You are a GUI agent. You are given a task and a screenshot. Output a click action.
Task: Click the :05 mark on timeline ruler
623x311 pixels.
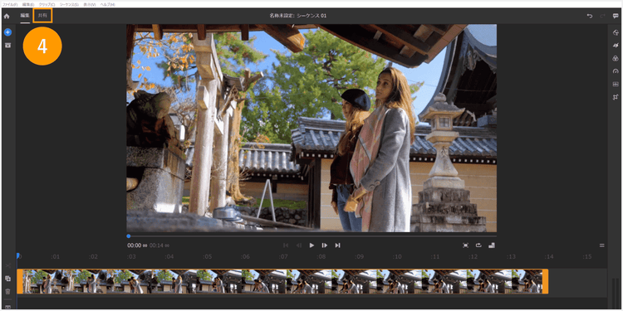(207, 256)
